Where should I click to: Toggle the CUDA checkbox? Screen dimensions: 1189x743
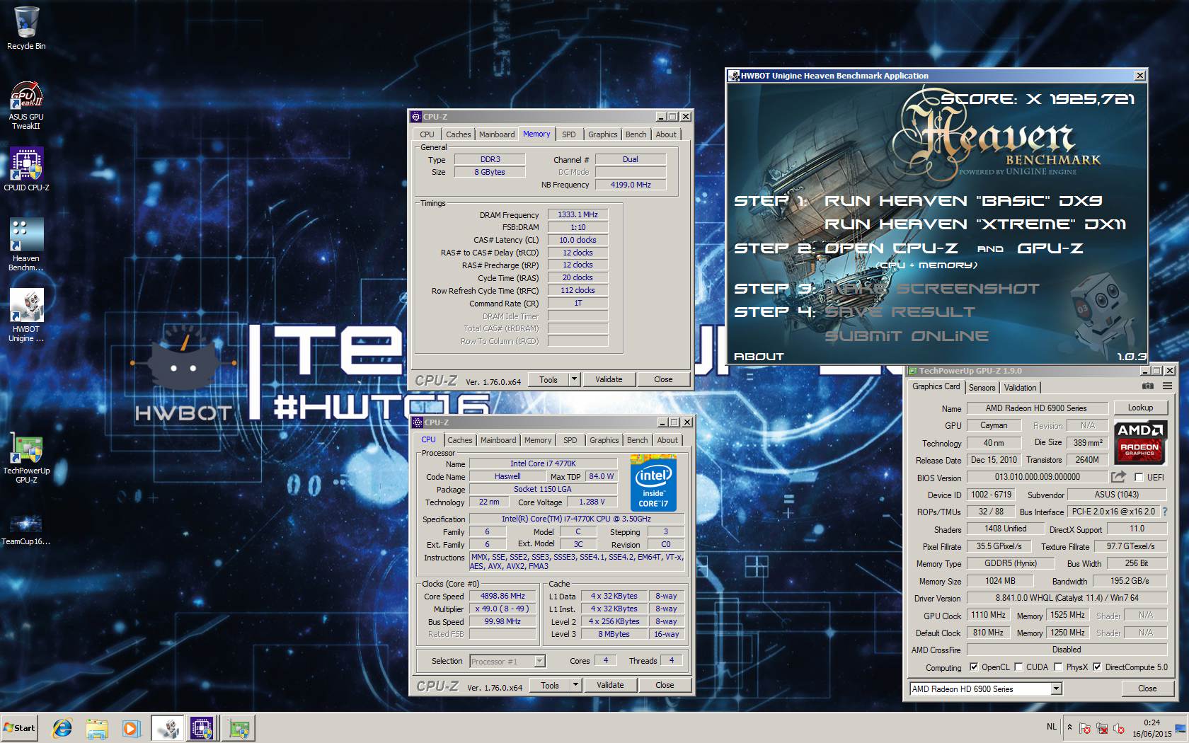(x=1018, y=667)
